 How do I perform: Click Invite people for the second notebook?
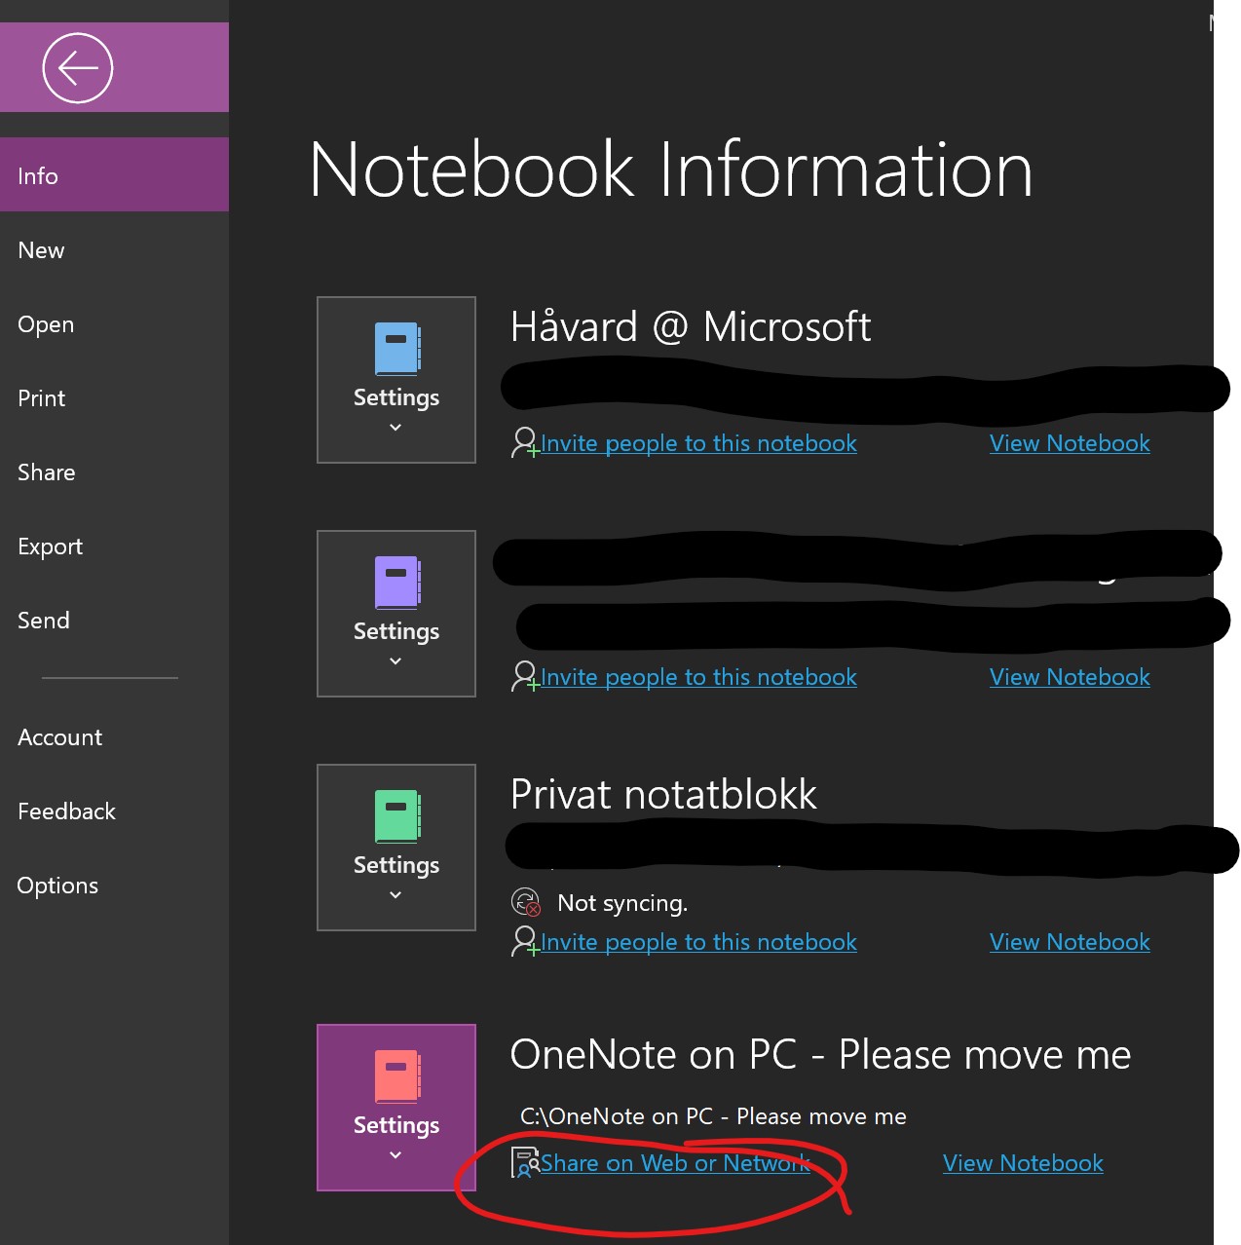(x=698, y=676)
